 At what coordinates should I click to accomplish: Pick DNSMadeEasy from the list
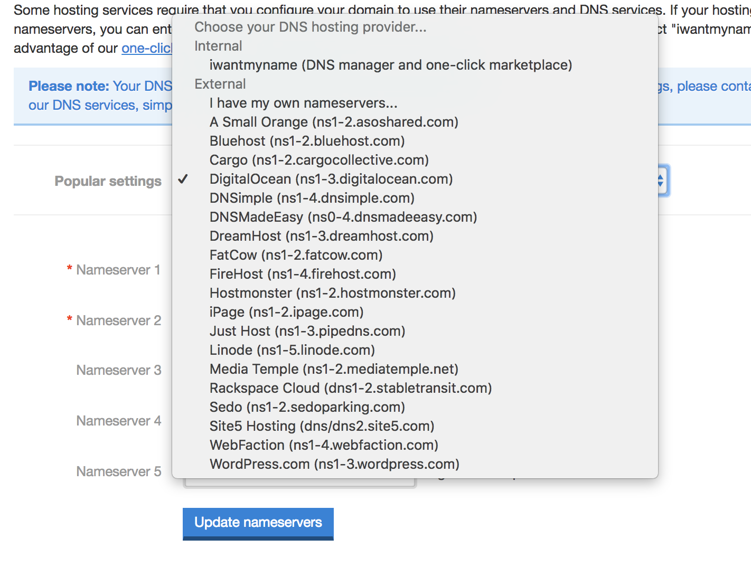(x=415, y=217)
